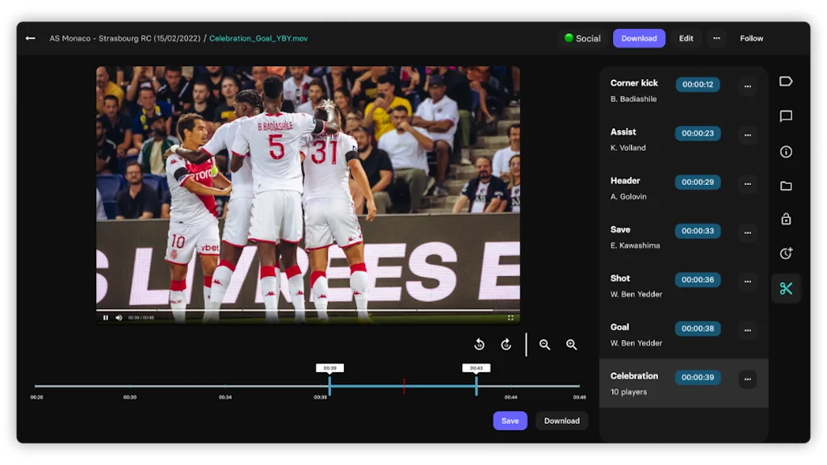Open the comments panel
Viewport: 827px width, 465px height.
tap(786, 116)
